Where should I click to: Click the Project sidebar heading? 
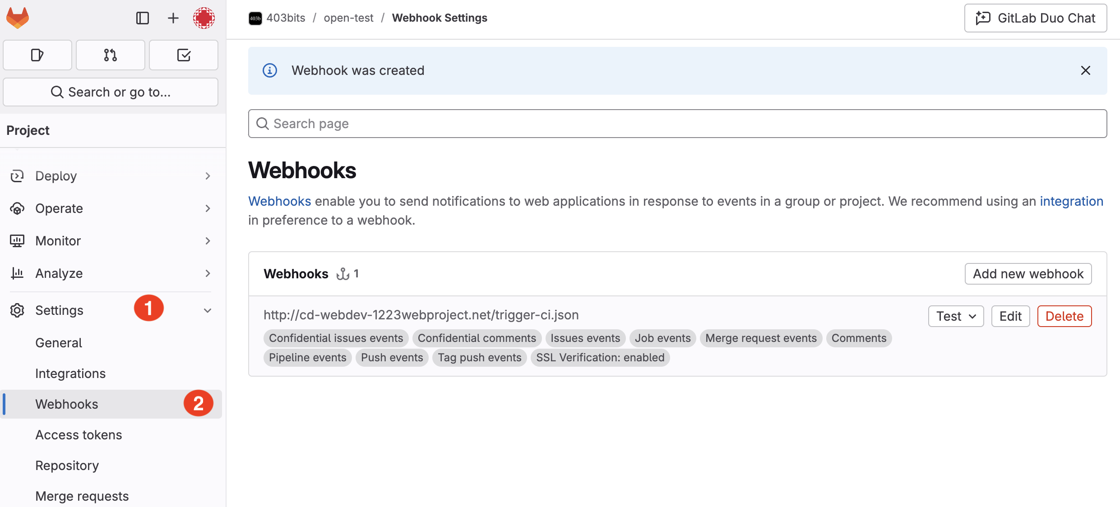28,130
